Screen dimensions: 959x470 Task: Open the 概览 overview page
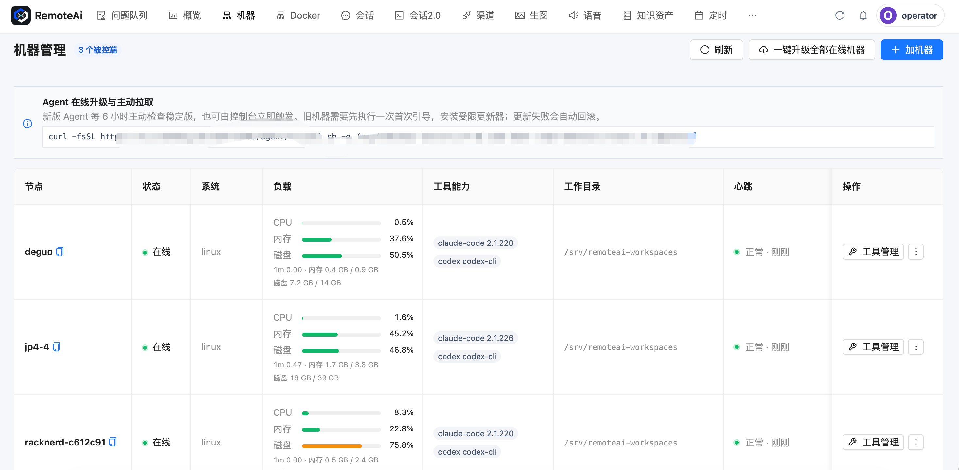point(185,15)
